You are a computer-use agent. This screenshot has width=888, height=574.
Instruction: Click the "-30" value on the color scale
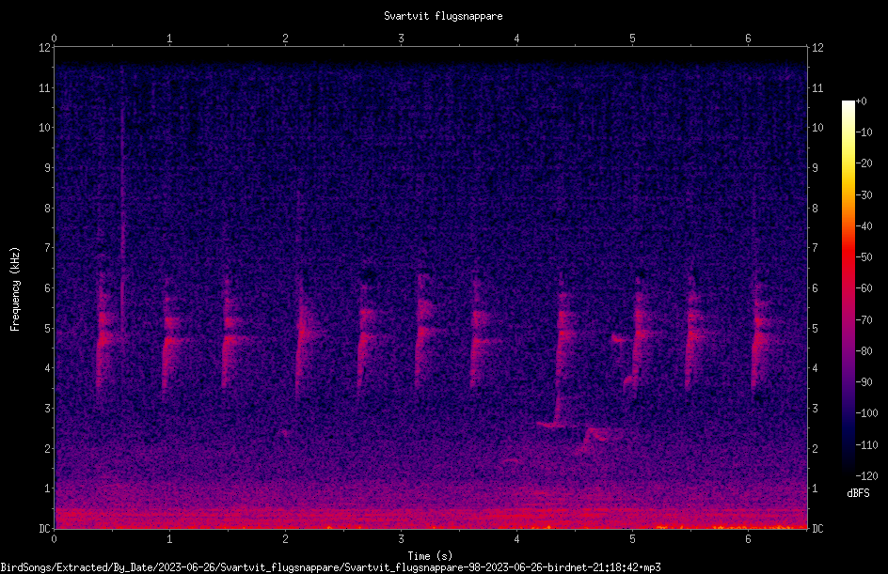pos(864,195)
